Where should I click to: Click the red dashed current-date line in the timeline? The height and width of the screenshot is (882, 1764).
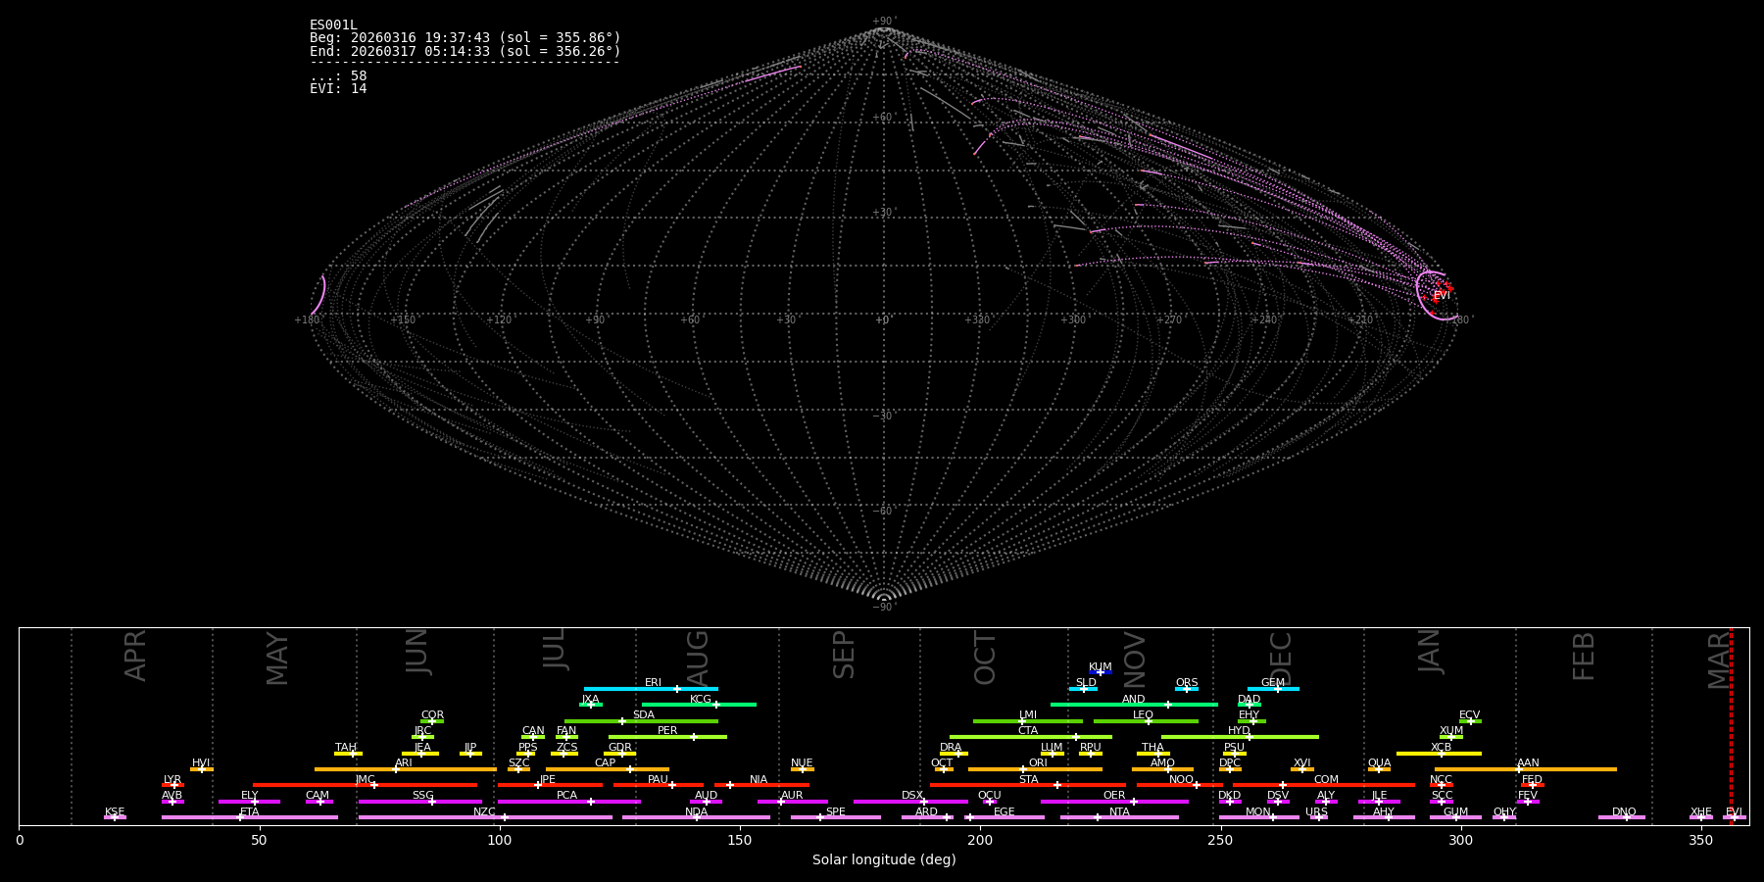pyautogui.click(x=1731, y=726)
